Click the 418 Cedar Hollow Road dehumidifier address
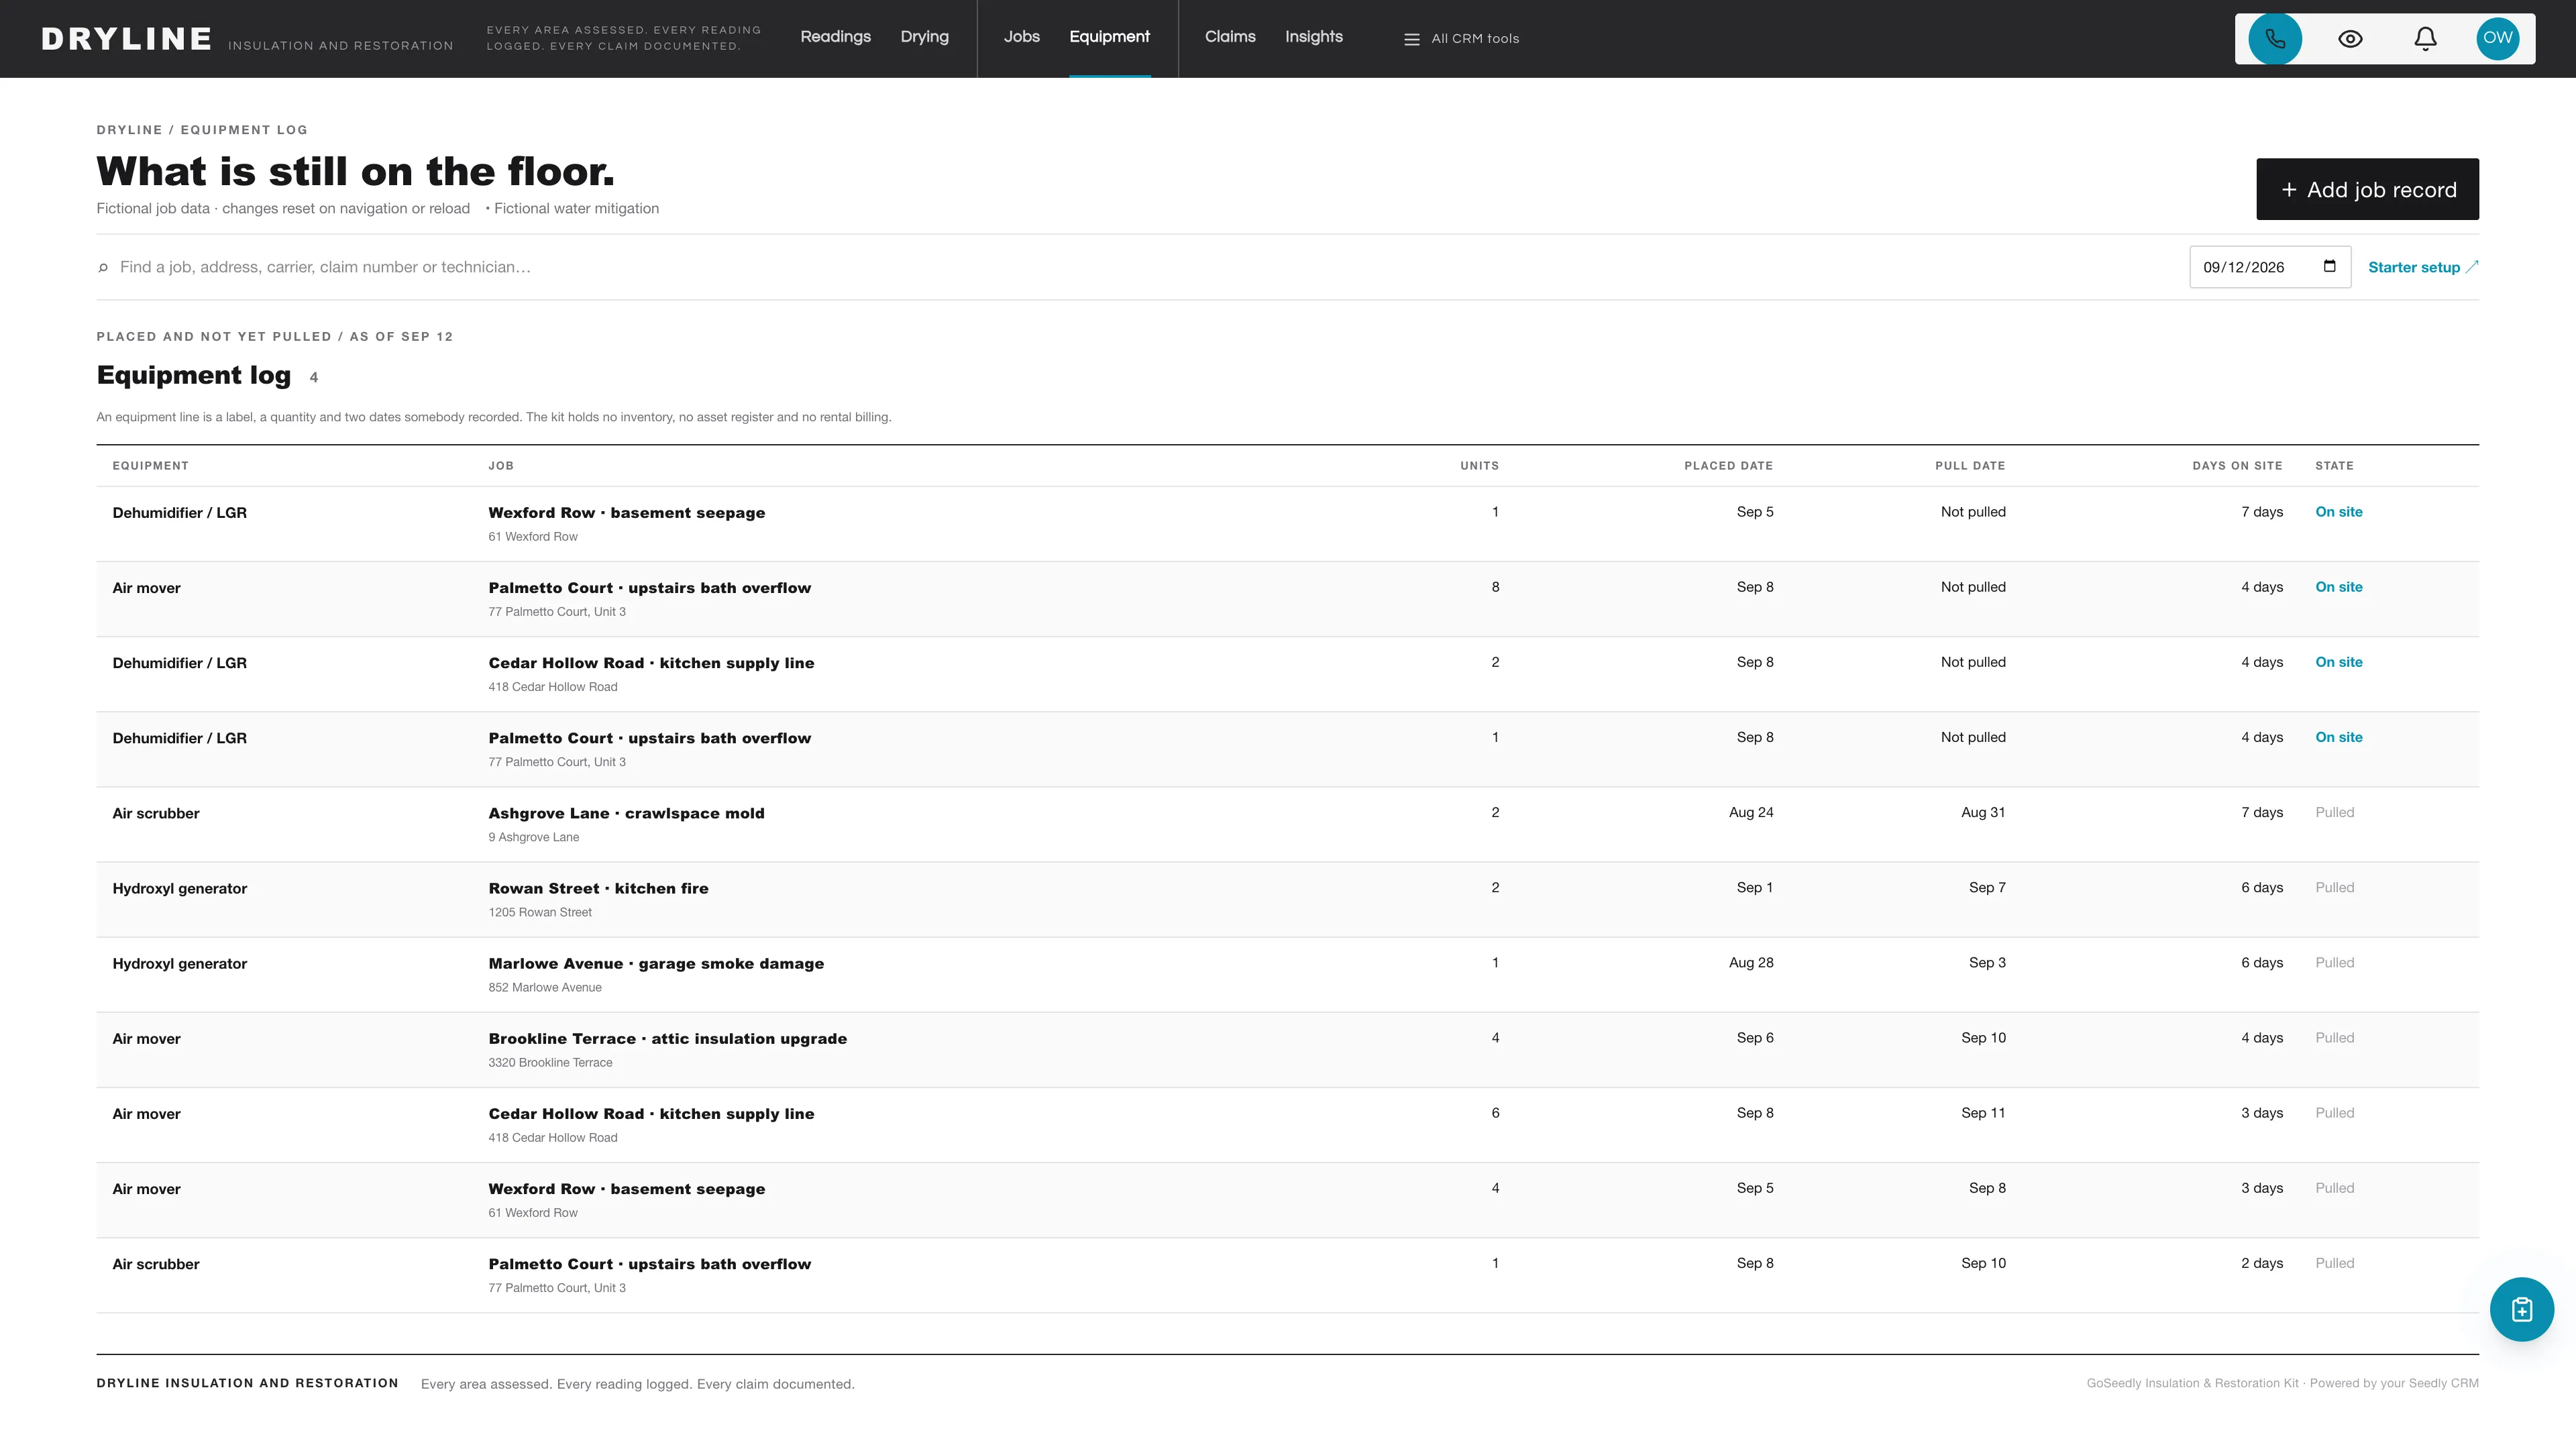This screenshot has height=1449, width=2576. coord(552,687)
